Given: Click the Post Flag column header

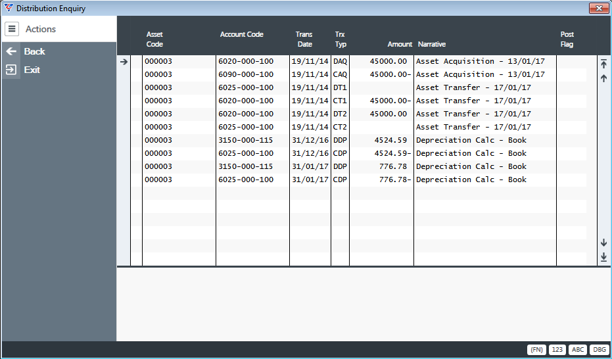Looking at the screenshot, I should pos(567,39).
